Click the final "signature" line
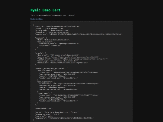The image size is (163, 122). [64, 118]
